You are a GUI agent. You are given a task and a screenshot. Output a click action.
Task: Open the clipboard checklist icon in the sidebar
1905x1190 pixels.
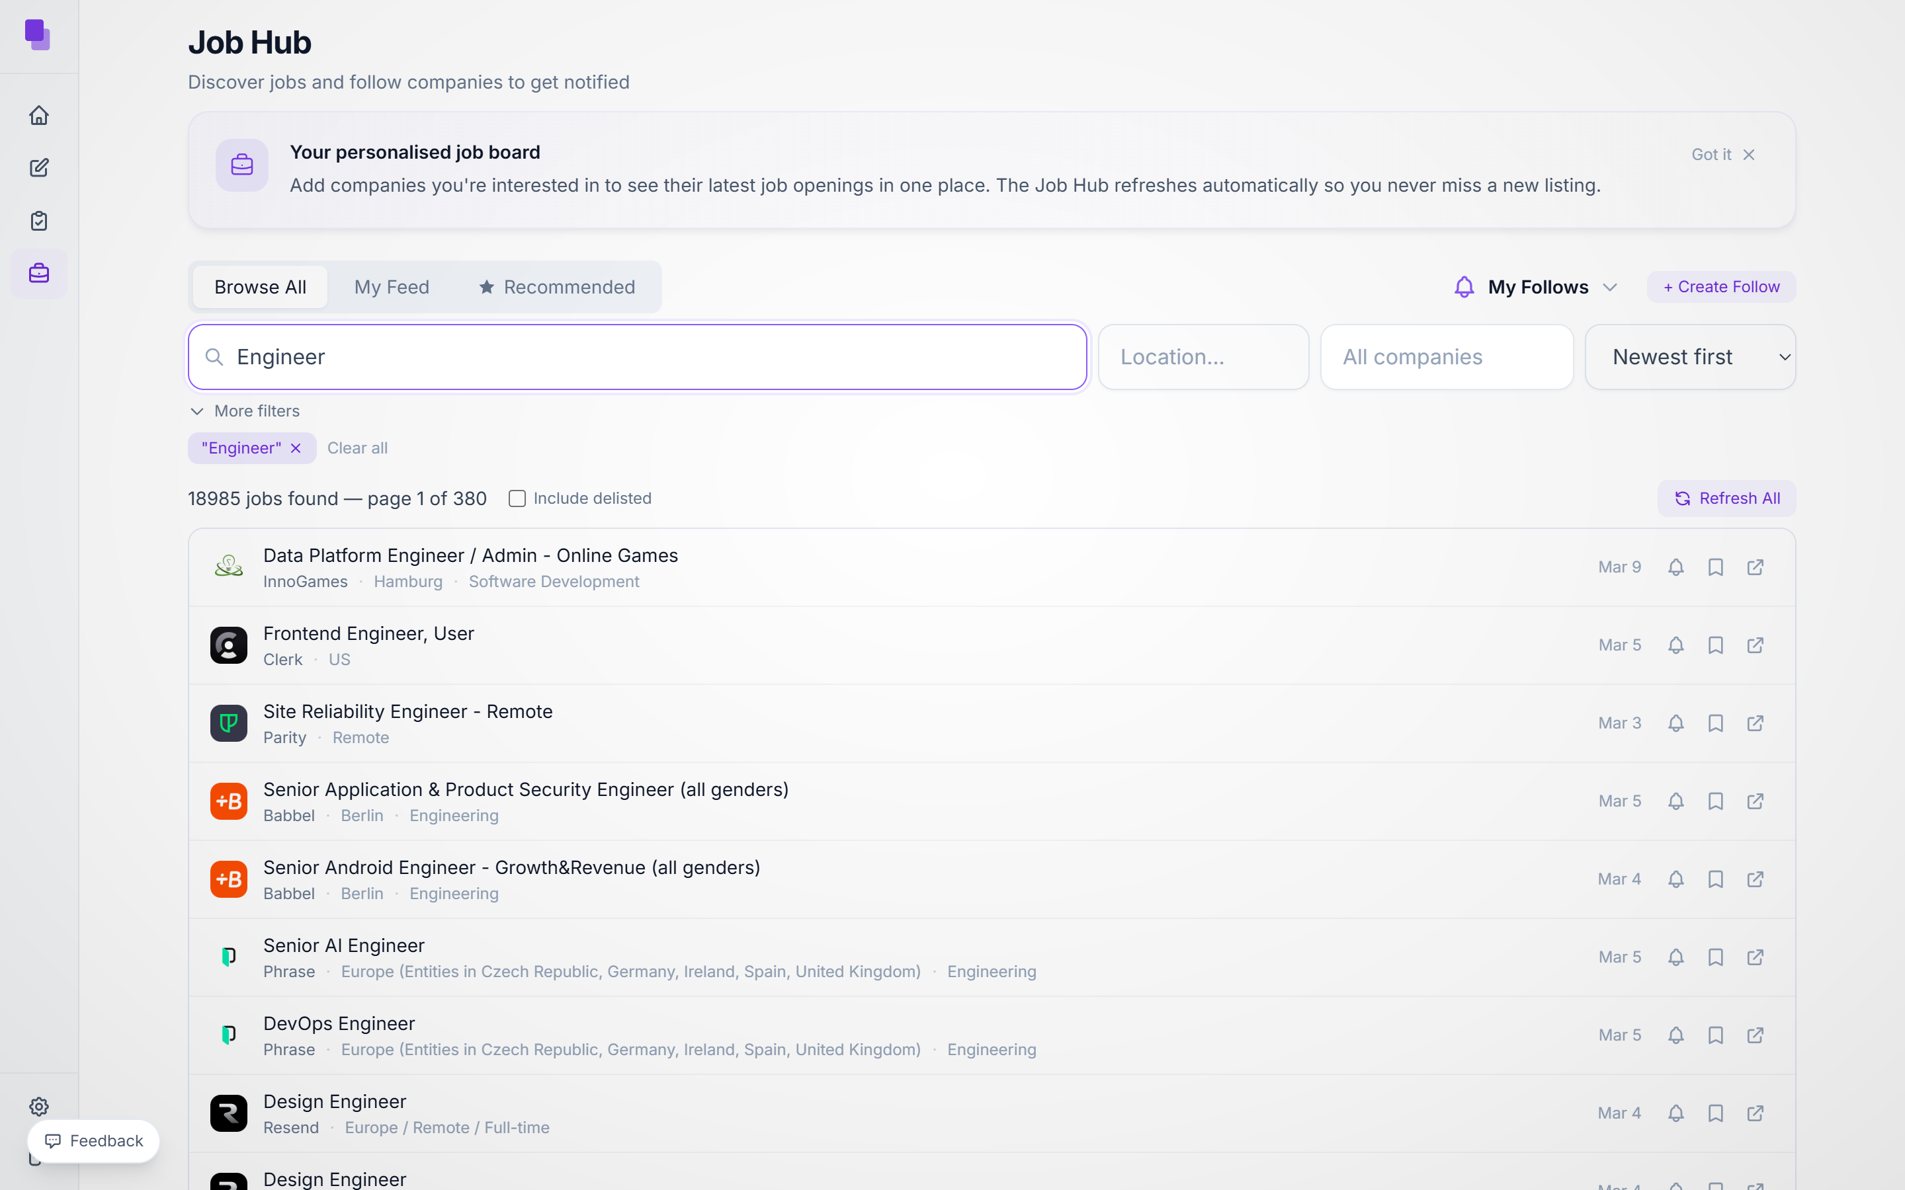click(x=38, y=220)
